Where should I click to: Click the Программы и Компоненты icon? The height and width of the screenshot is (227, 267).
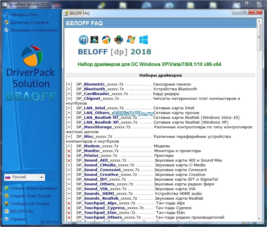[7, 30]
